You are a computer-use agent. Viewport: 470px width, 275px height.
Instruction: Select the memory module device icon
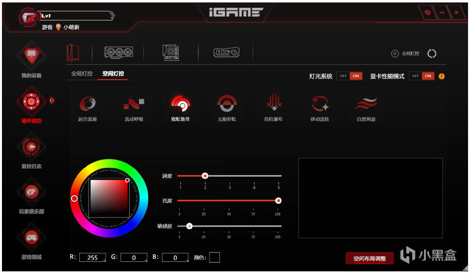point(226,52)
